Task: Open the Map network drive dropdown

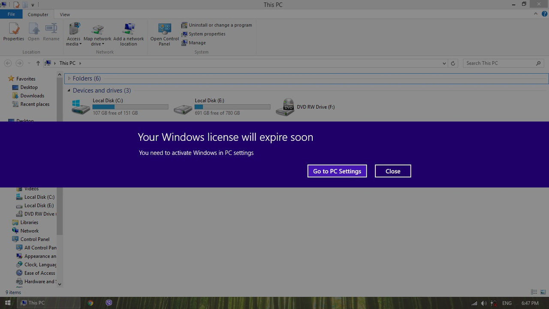Action: (97, 34)
